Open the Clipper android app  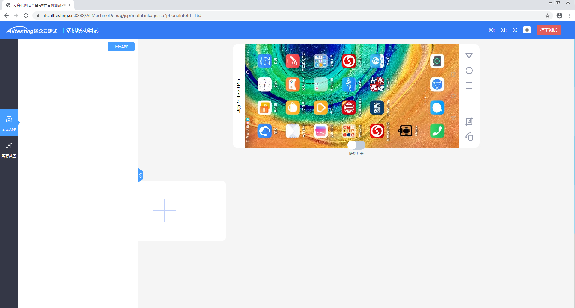(x=405, y=131)
